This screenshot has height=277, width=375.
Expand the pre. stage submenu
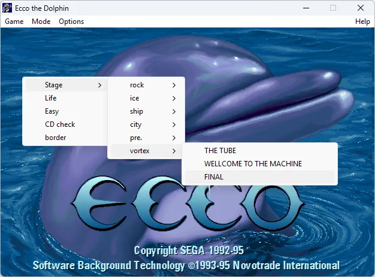[x=146, y=138]
